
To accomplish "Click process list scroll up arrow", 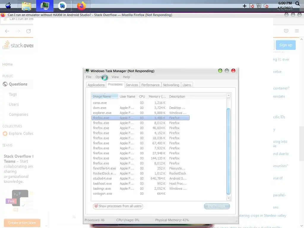I will (x=229, y=95).
